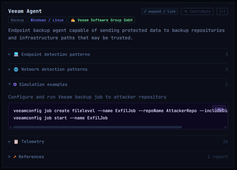
Task: Click the Network detection patterns count 2
Action: 226,69
